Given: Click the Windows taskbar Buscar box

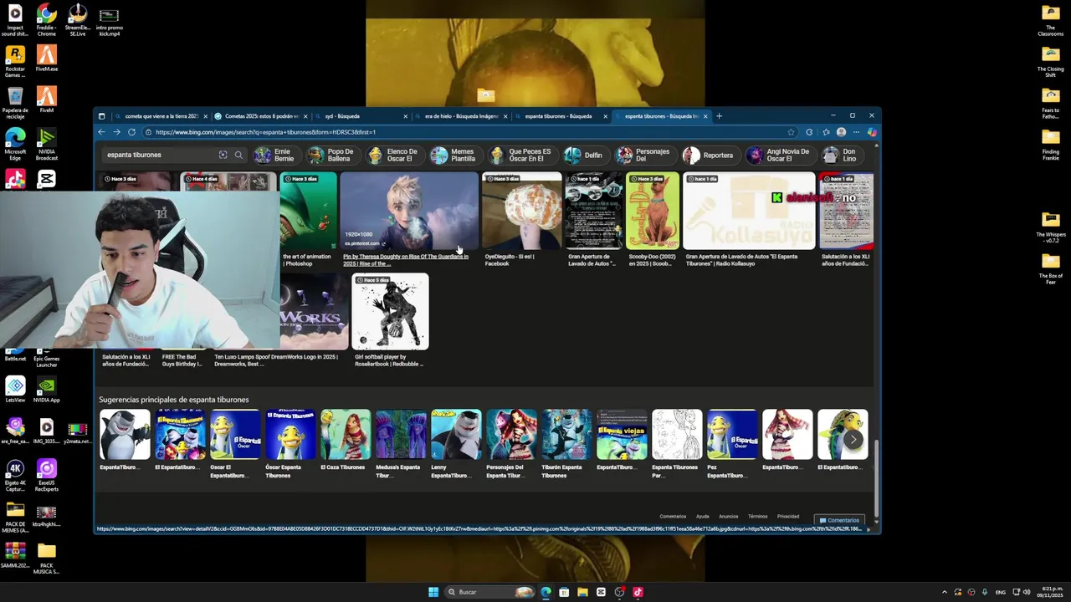Looking at the screenshot, I should click(x=489, y=592).
